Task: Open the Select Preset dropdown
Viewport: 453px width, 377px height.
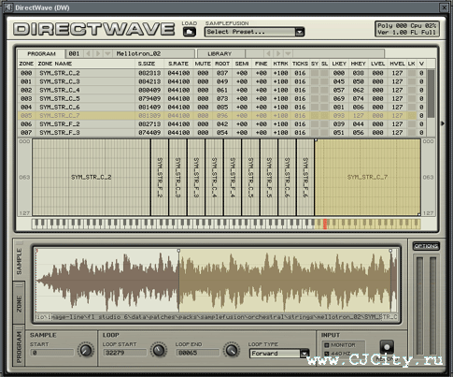Action: coord(300,32)
